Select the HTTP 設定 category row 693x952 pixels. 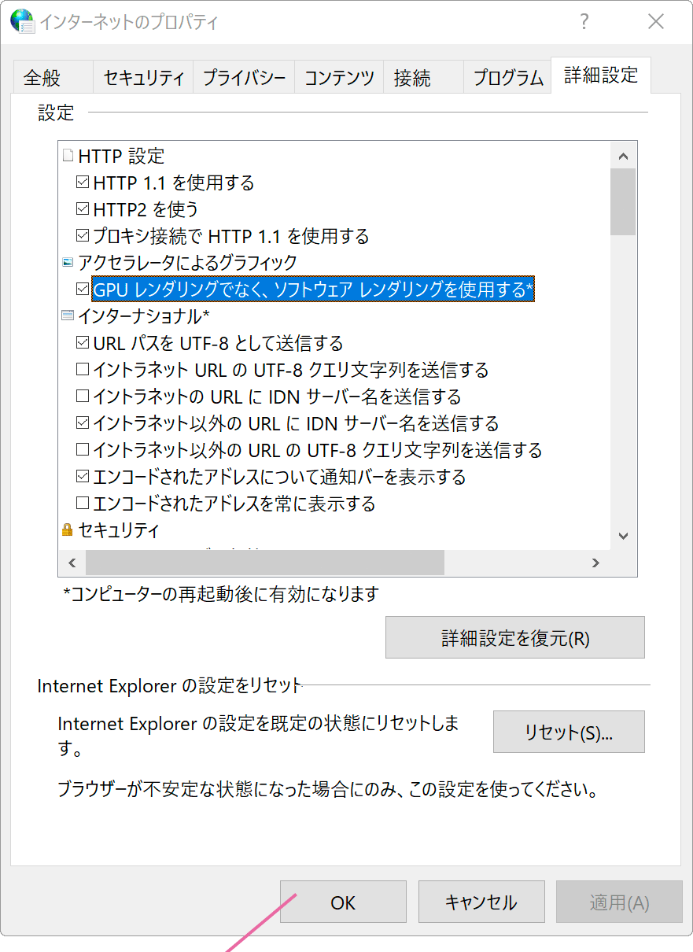(x=121, y=156)
